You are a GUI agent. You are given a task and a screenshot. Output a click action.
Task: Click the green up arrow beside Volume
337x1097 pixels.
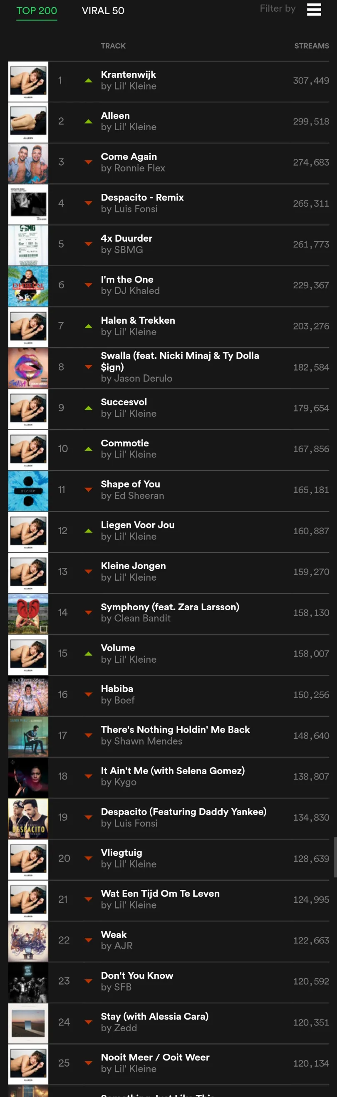(x=88, y=654)
